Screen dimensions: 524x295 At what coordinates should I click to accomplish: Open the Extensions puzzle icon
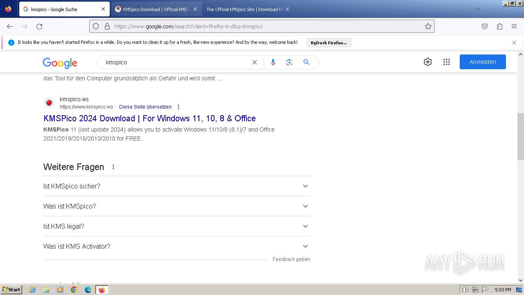pos(499,26)
